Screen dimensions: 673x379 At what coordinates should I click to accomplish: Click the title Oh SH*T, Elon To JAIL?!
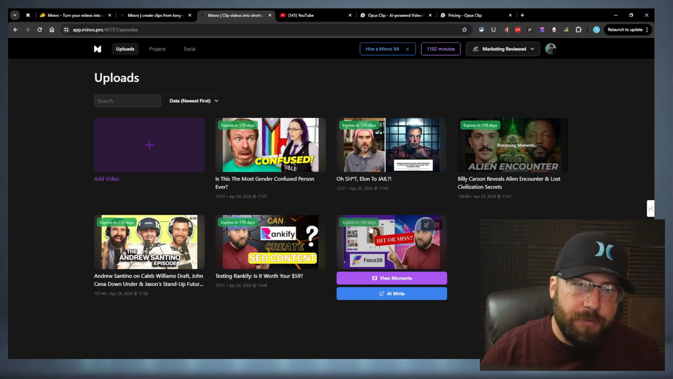pyautogui.click(x=364, y=179)
